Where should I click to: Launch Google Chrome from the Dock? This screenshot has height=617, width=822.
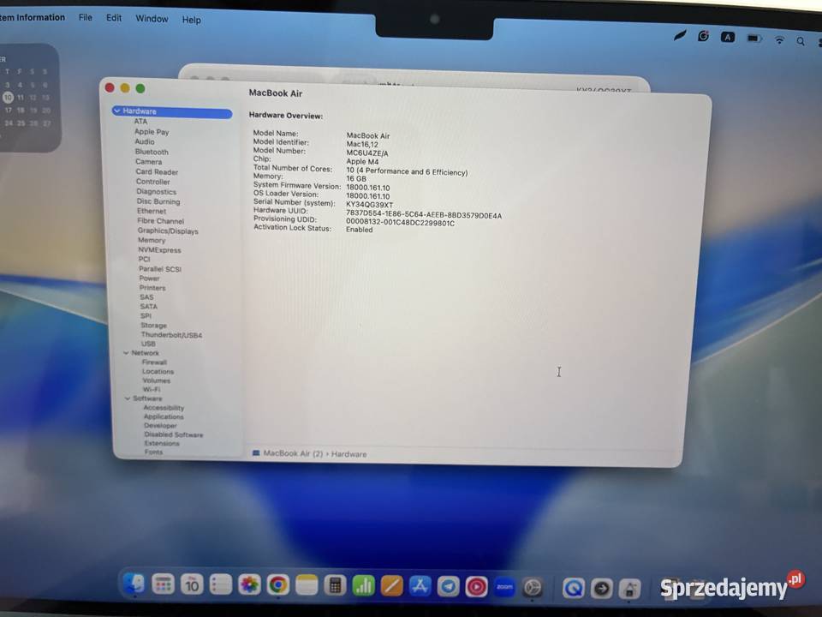coord(277,585)
